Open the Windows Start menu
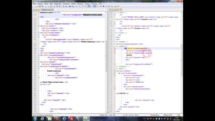This screenshot has height=121, width=215. tap(35, 119)
